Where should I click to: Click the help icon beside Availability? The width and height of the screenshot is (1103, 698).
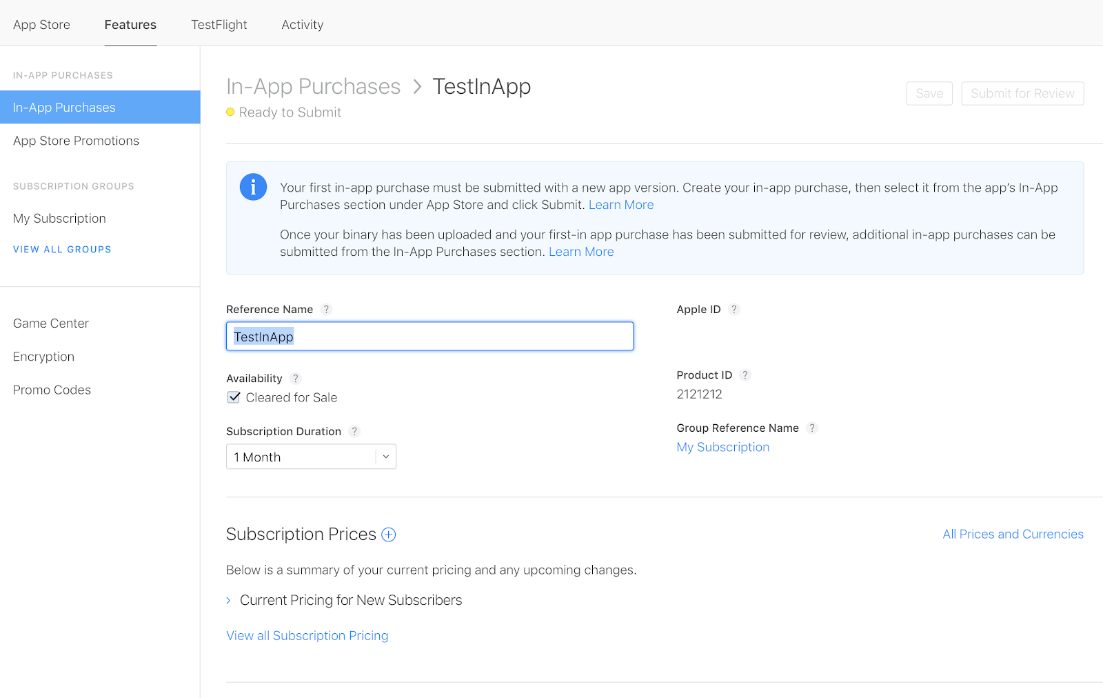[x=296, y=378]
